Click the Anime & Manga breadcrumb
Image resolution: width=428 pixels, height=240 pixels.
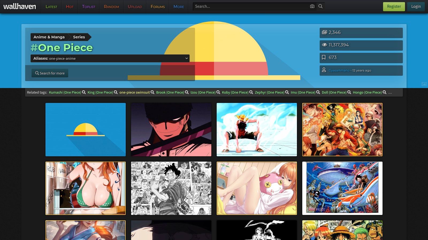(x=49, y=37)
